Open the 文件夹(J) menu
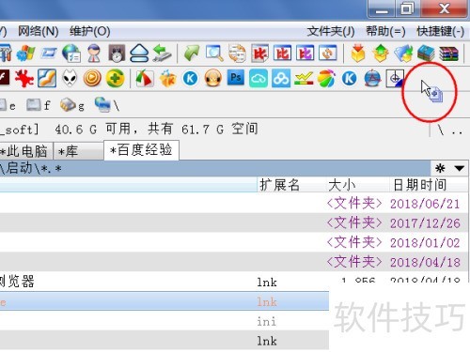The image size is (470, 352). pyautogui.click(x=331, y=31)
